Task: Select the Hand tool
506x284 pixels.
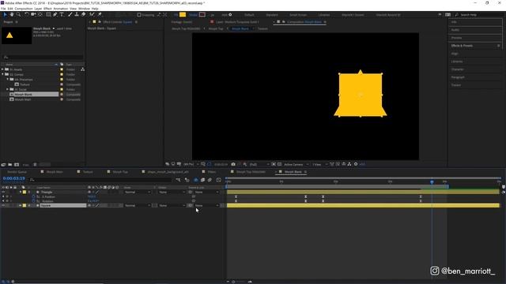Action: (12, 14)
